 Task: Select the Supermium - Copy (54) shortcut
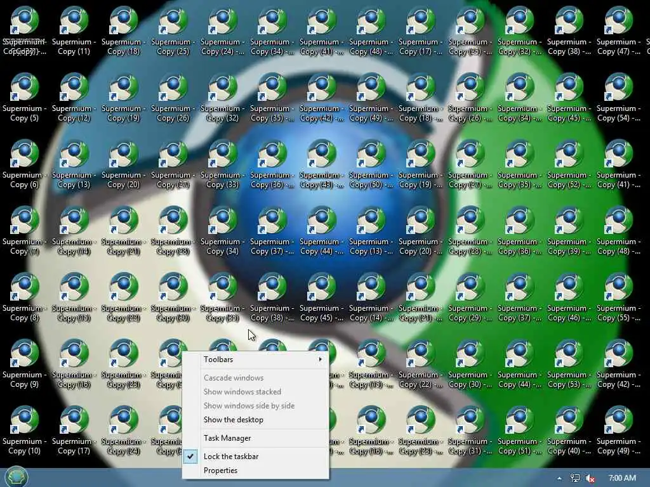618,98
